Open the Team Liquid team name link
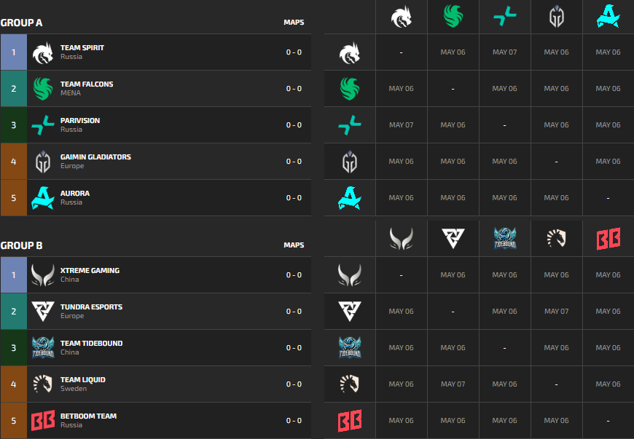Viewport: 634px width, 439px height. 83,380
